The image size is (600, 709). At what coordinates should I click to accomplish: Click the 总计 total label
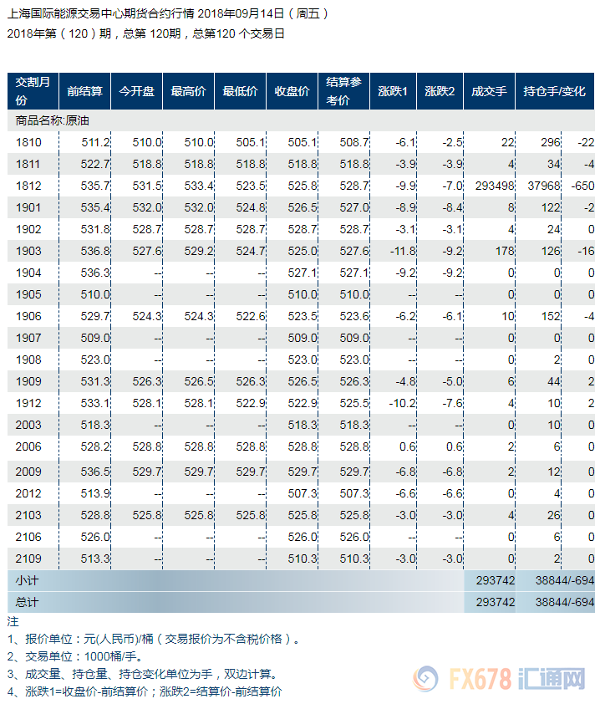[x=27, y=602]
